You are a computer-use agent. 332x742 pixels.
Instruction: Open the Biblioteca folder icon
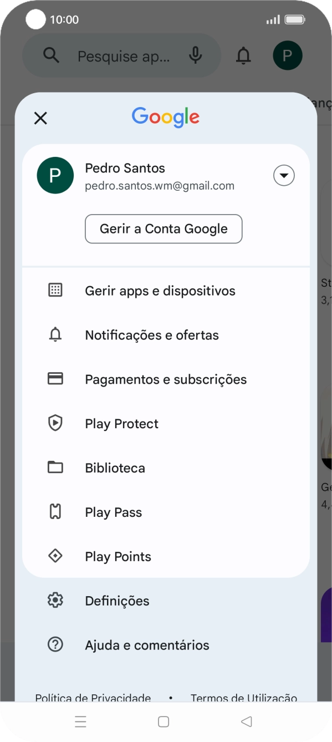pyautogui.click(x=55, y=467)
